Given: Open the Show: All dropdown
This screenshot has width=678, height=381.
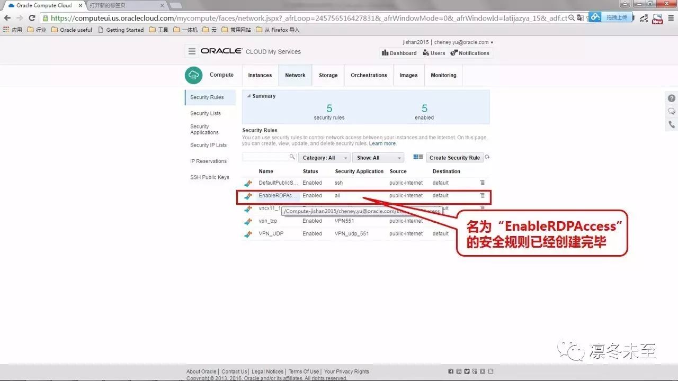Looking at the screenshot, I should click(x=378, y=158).
